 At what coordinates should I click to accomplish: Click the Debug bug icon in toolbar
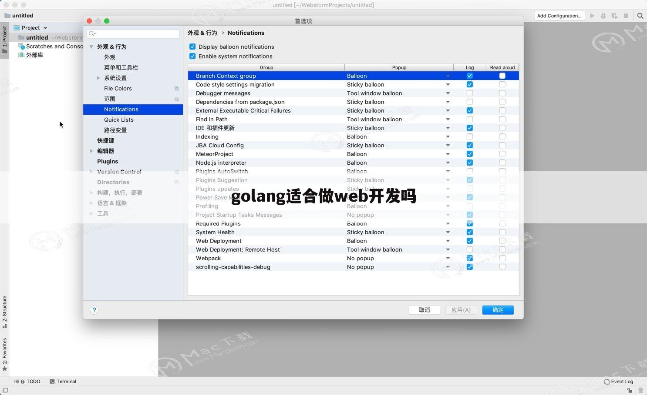point(603,16)
